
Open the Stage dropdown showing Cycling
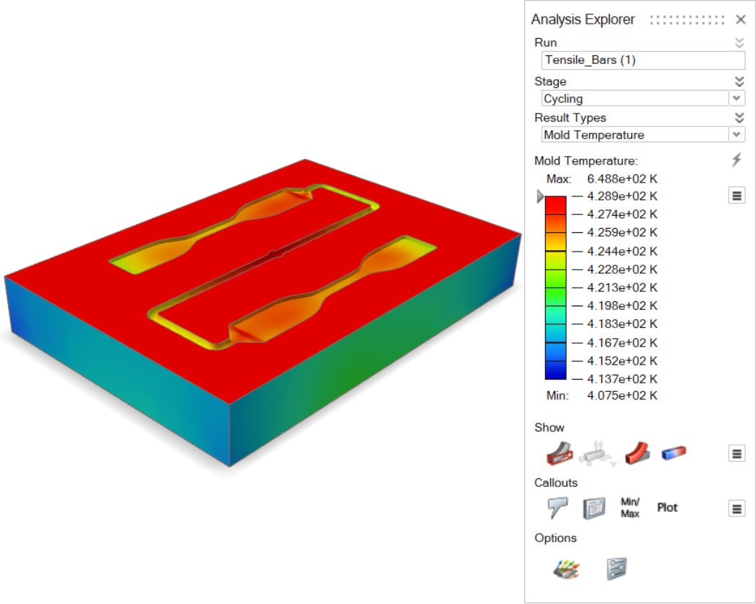coord(737,99)
